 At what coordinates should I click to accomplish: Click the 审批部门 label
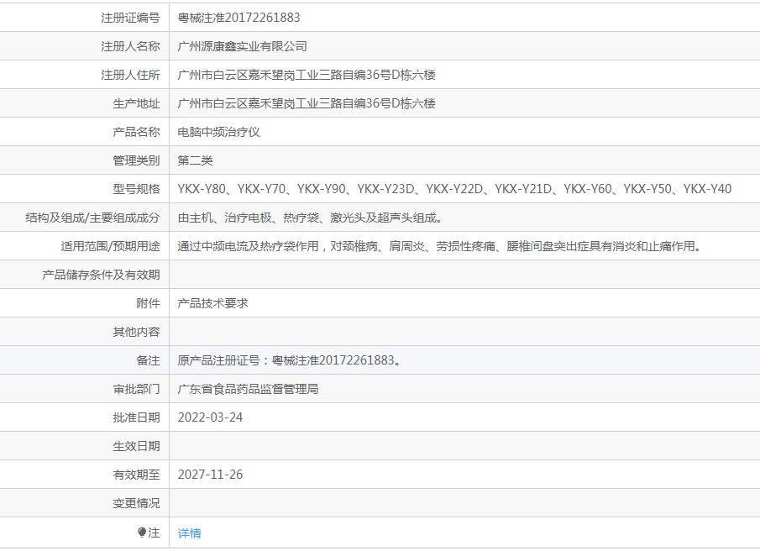pos(136,389)
